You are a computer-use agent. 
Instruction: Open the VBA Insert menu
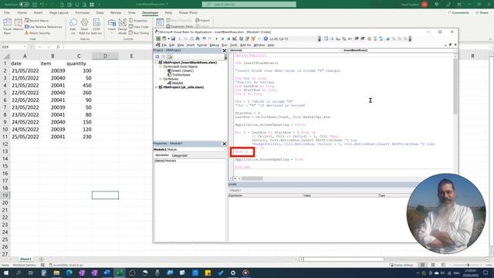[191, 45]
